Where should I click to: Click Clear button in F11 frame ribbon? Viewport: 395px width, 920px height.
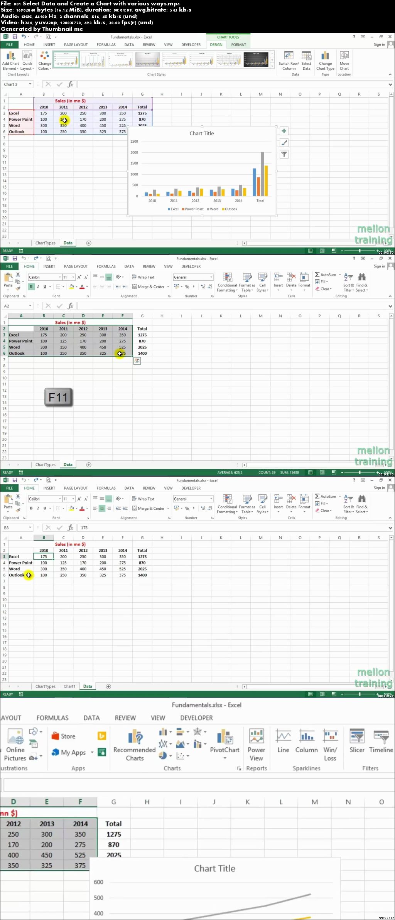tap(323, 289)
